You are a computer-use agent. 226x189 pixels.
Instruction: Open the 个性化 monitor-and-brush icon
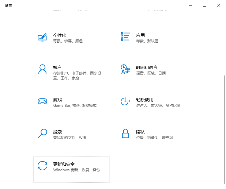[x=42, y=37]
